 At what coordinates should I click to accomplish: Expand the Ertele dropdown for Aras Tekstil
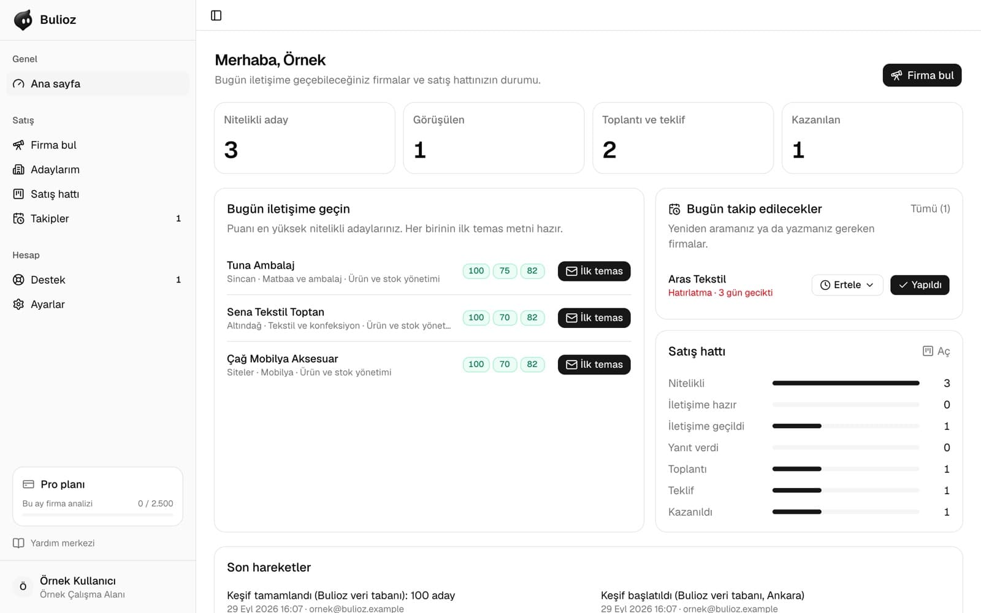[847, 285]
